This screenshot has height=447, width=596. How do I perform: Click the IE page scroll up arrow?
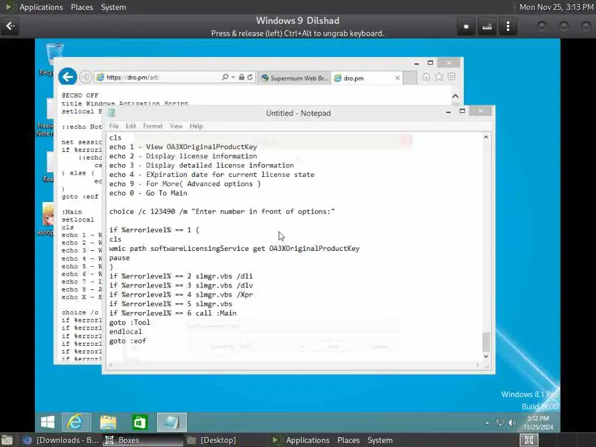[x=455, y=96]
